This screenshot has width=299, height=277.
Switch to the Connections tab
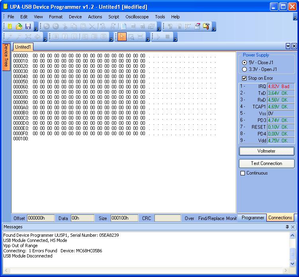(x=280, y=218)
